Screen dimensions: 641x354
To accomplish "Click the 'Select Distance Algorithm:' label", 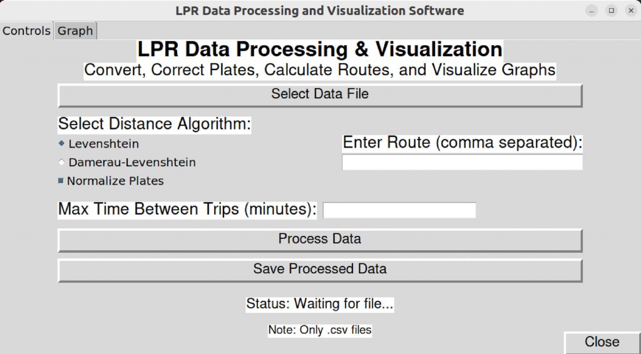I will (155, 124).
